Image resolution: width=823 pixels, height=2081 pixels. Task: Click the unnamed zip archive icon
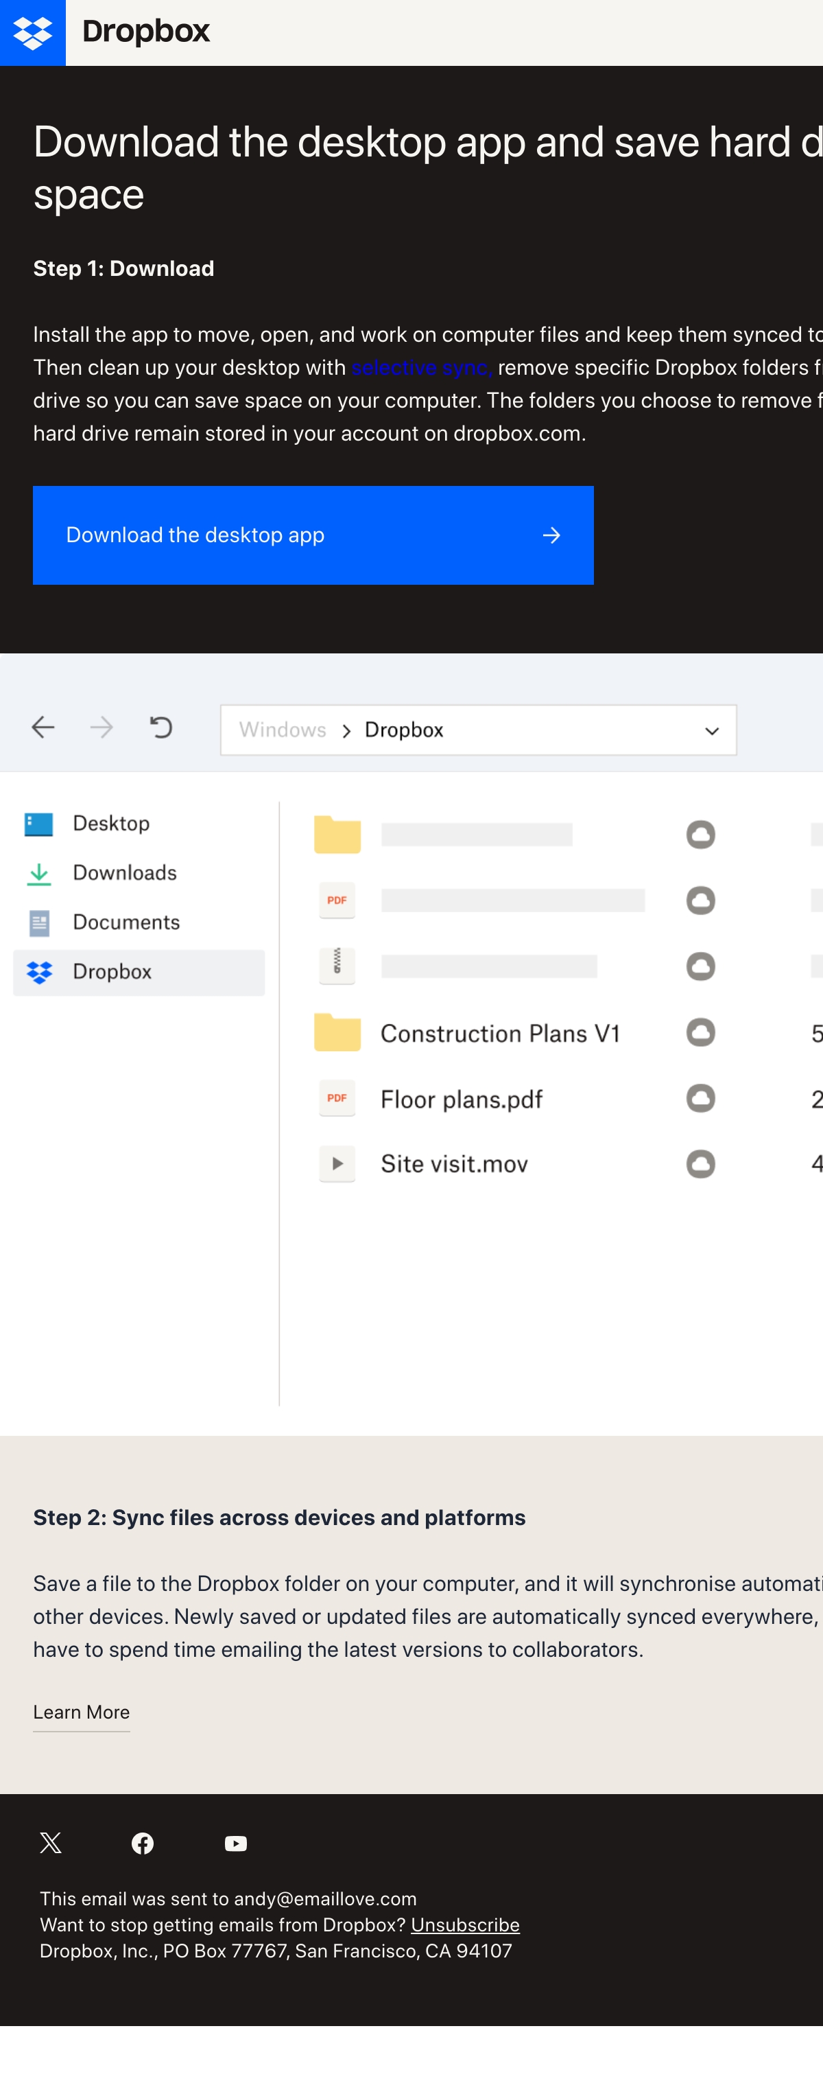(x=337, y=966)
